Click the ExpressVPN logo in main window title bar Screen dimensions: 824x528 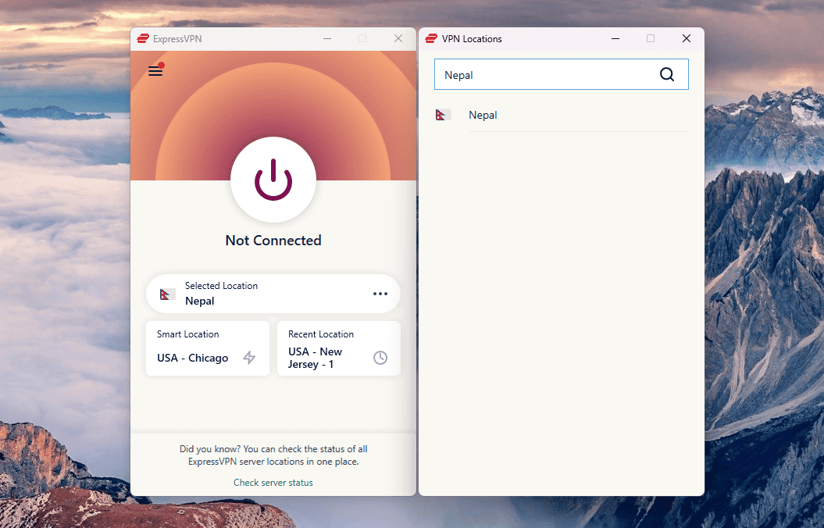tap(143, 38)
